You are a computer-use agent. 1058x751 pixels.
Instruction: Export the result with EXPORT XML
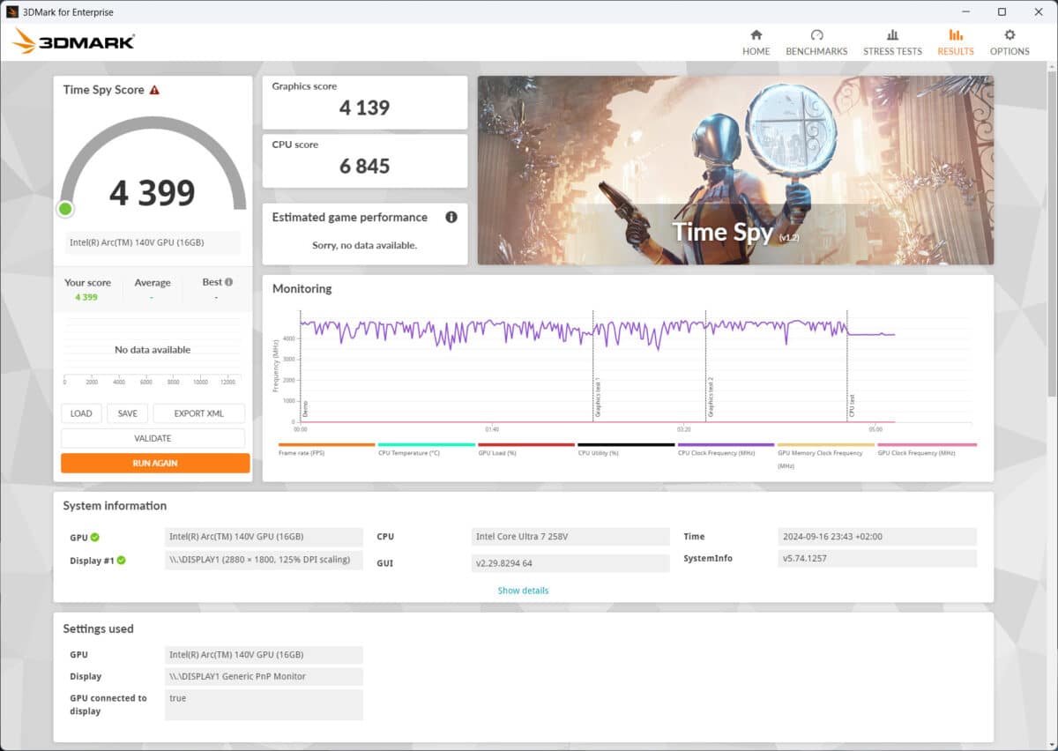click(x=199, y=413)
